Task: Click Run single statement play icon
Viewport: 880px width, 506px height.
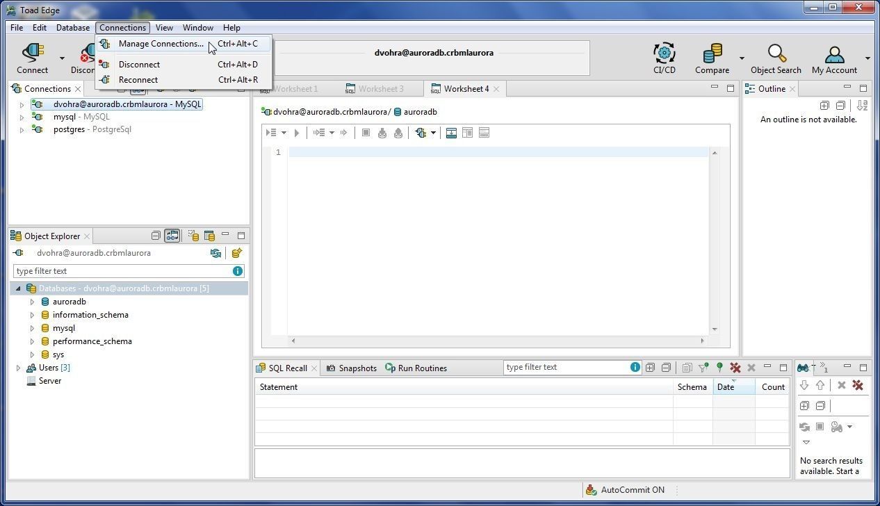Action: pyautogui.click(x=297, y=133)
